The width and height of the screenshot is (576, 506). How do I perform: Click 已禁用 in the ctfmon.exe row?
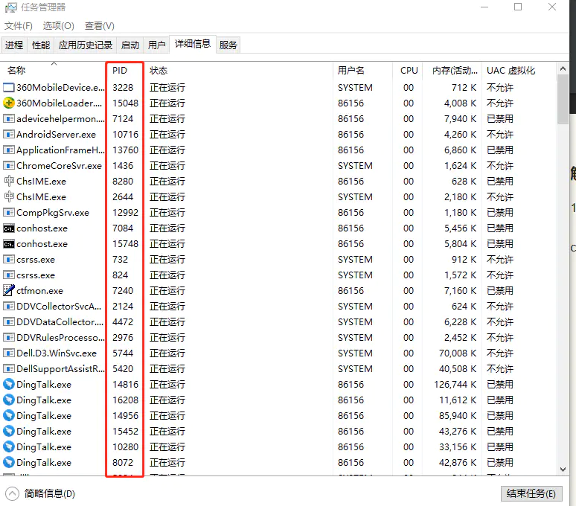(500, 291)
